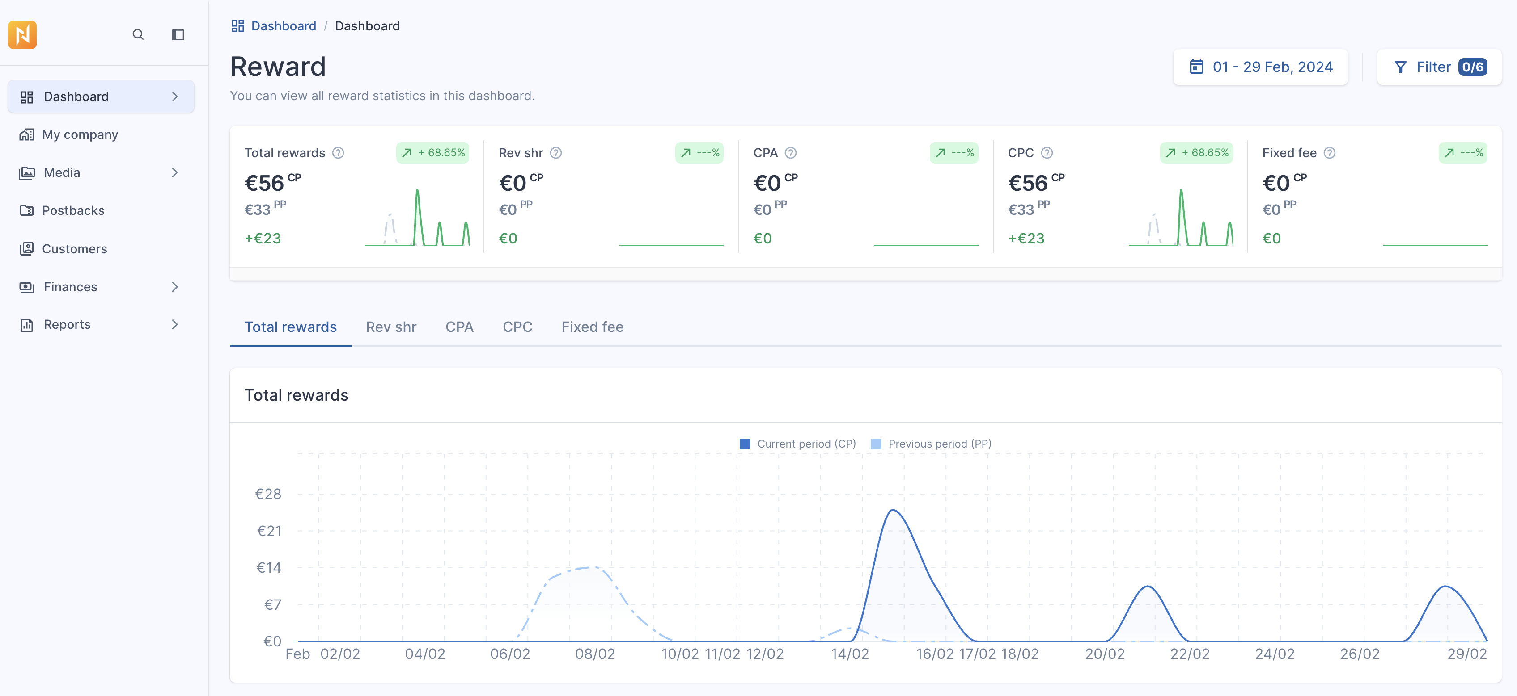The height and width of the screenshot is (696, 1517).
Task: Open help tooltip next to Total rewards
Action: click(x=338, y=153)
